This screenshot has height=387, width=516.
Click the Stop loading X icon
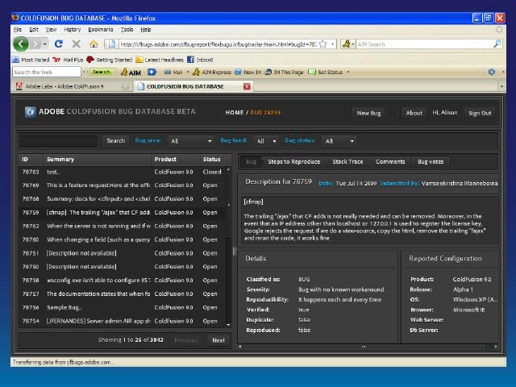[x=77, y=44]
